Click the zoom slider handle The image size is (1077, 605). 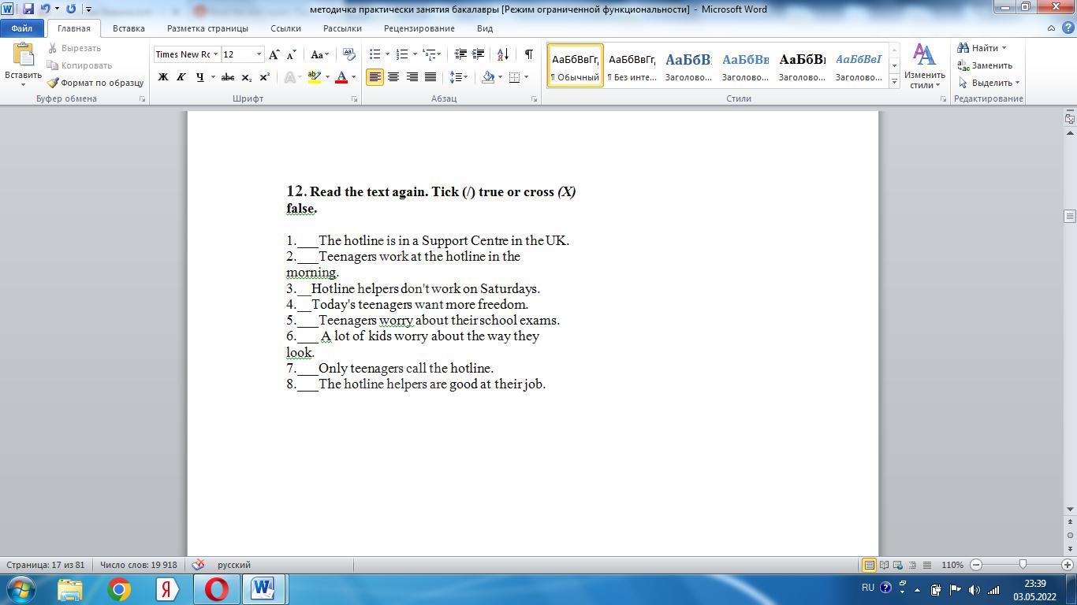coord(1023,565)
